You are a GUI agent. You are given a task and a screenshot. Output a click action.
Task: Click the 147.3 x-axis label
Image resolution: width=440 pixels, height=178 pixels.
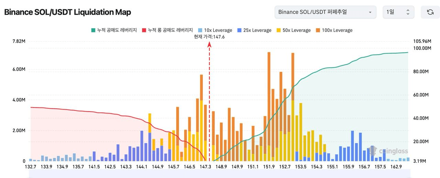[x=205, y=167]
